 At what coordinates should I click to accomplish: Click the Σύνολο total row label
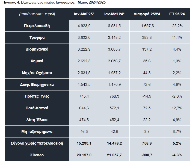coord(37,155)
